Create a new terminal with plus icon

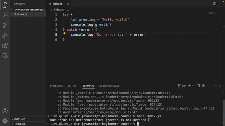(x=190, y=86)
